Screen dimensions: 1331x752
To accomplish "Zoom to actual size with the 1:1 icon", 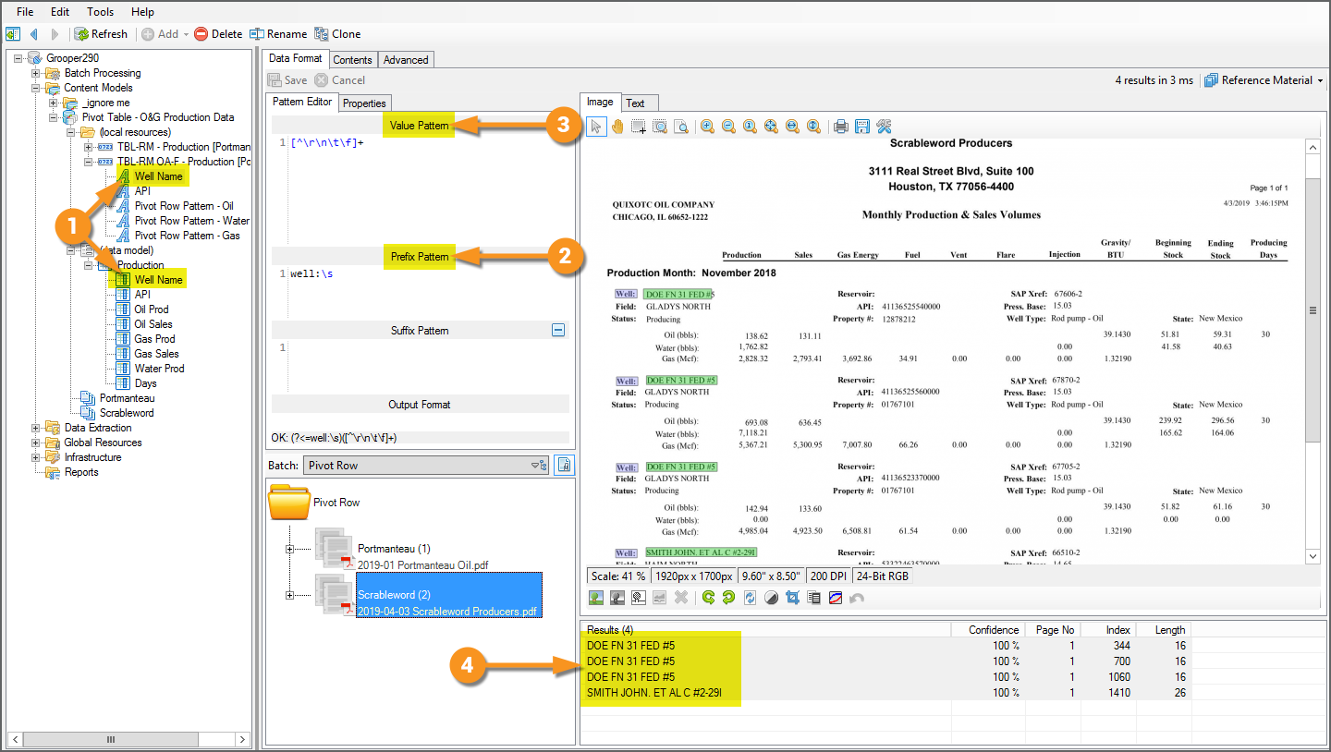I will pos(751,127).
